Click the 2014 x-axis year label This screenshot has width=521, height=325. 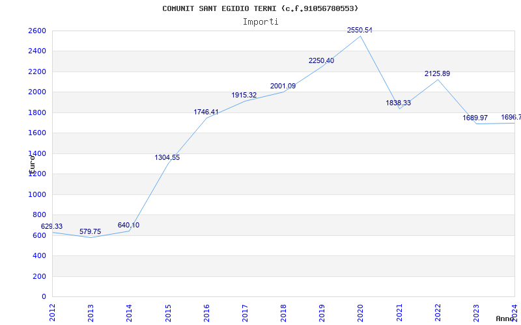129,313
